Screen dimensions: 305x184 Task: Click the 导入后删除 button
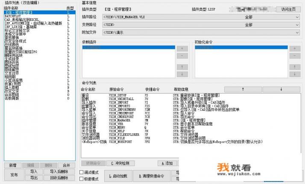pos(59,172)
